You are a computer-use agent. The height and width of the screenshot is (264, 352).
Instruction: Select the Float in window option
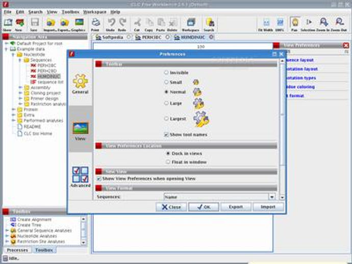tap(168, 162)
